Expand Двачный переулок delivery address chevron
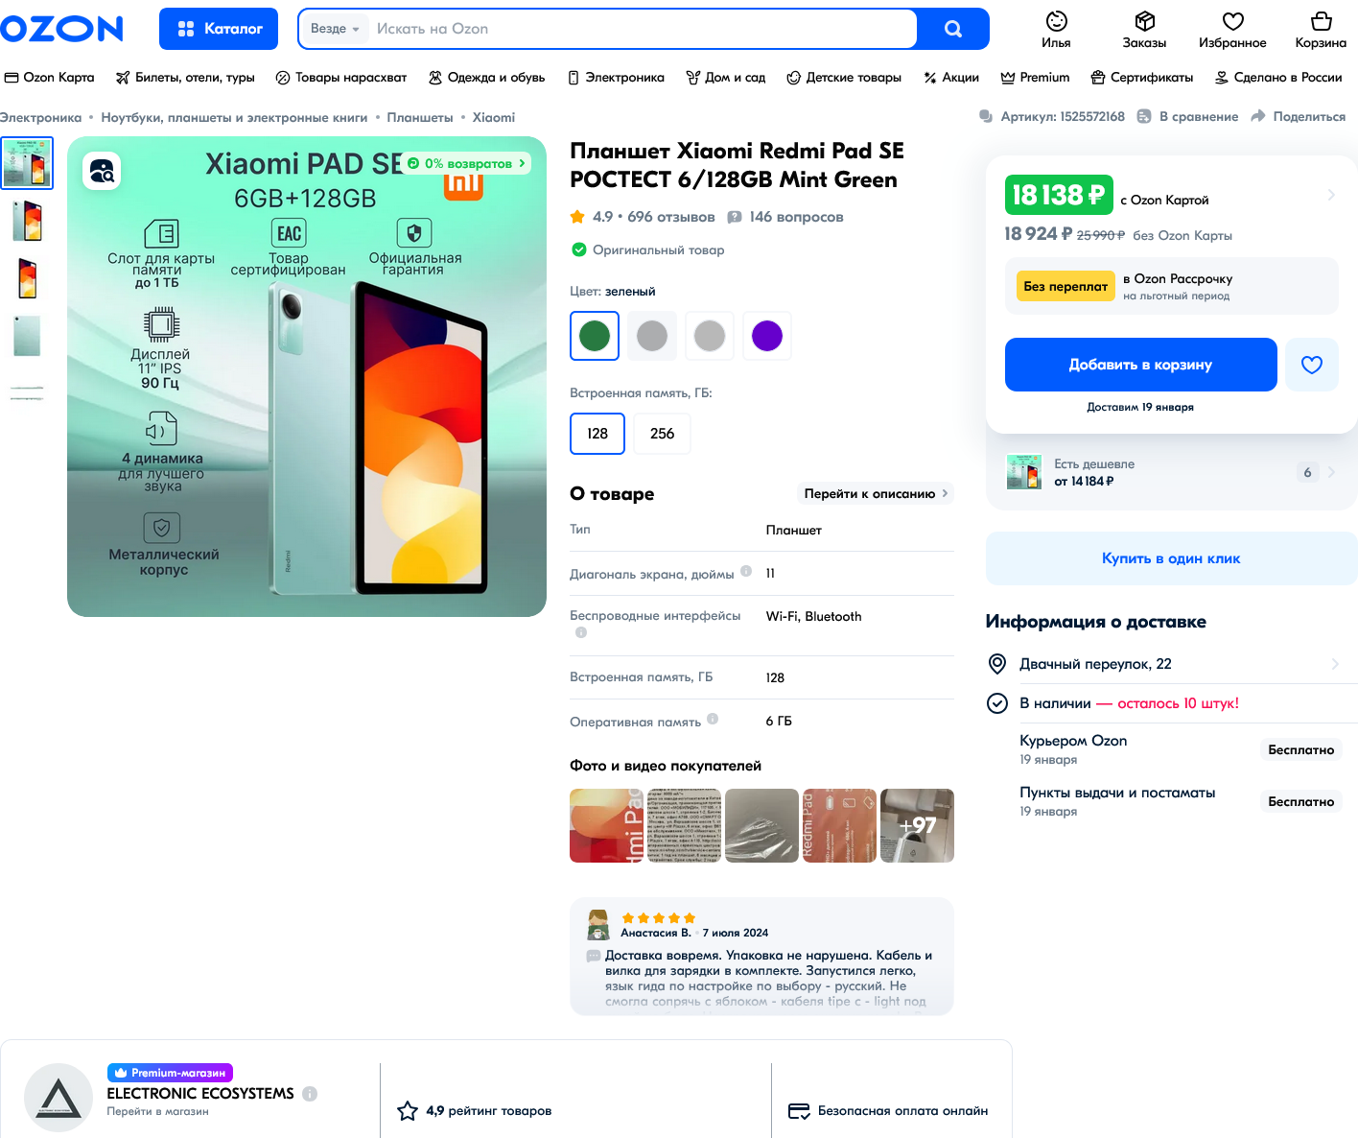1358x1138 pixels. coord(1334,664)
